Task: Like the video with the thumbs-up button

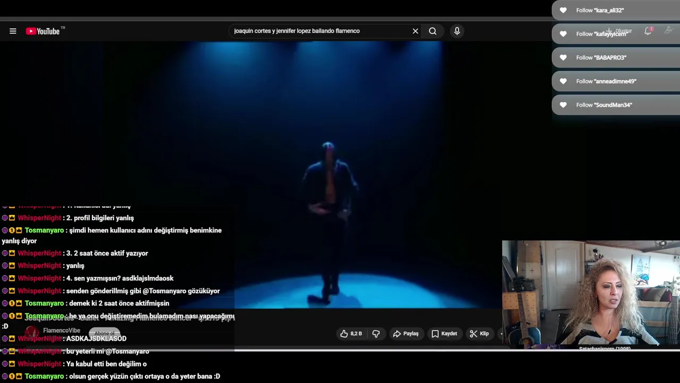Action: [351, 334]
